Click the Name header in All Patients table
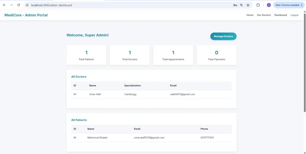The width and height of the screenshot is (306, 154). tap(91, 129)
